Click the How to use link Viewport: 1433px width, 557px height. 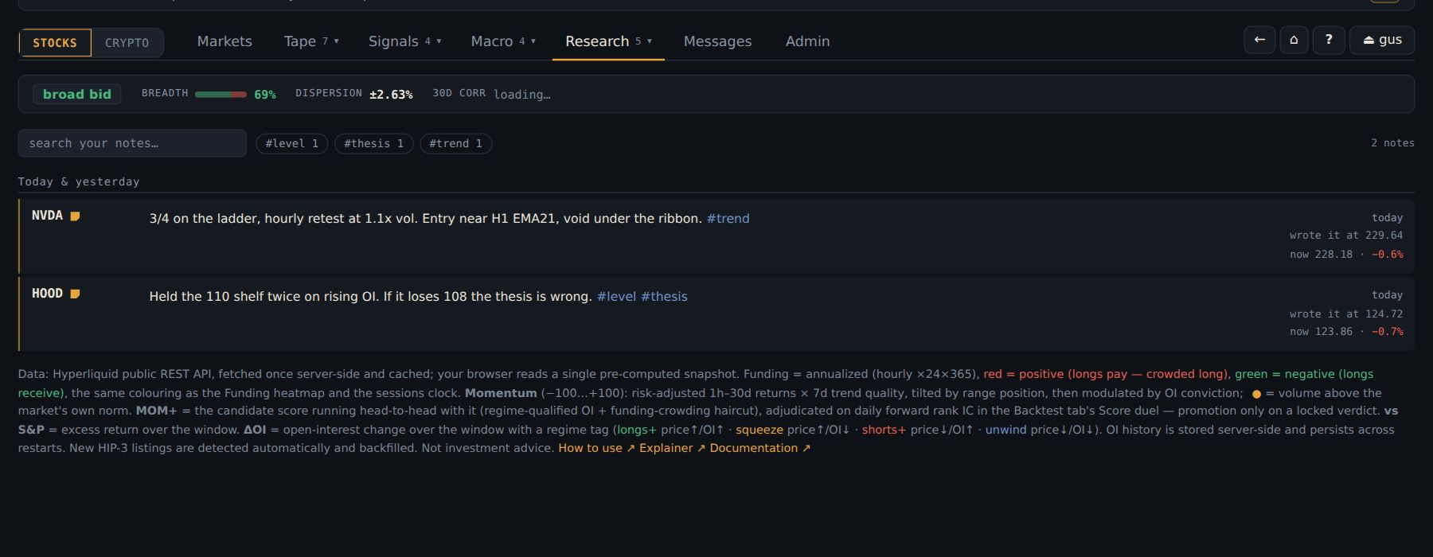(596, 448)
